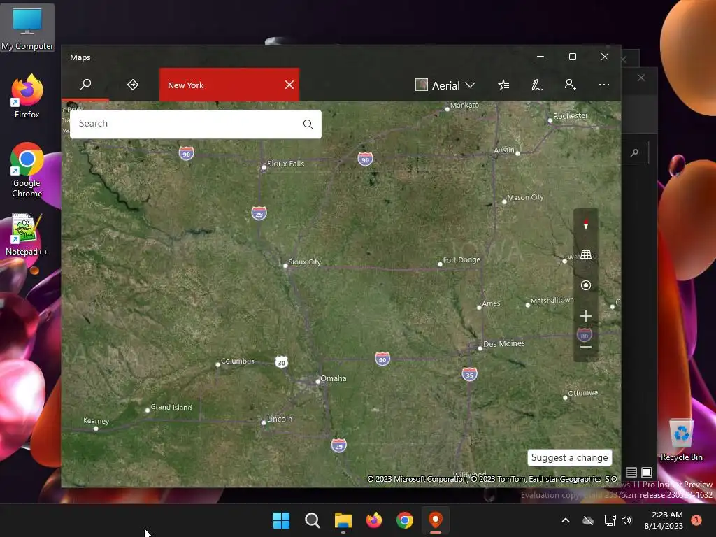Open Google Chrome desktop shortcut
This screenshot has width=716, height=537.
pyautogui.click(x=27, y=170)
